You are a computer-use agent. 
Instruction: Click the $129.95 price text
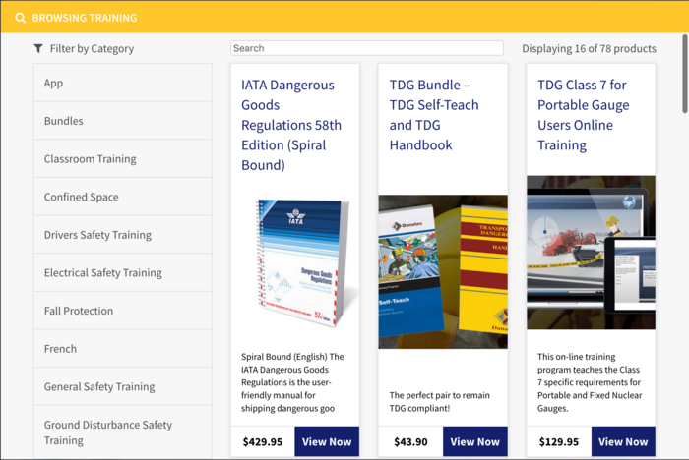[x=559, y=442]
